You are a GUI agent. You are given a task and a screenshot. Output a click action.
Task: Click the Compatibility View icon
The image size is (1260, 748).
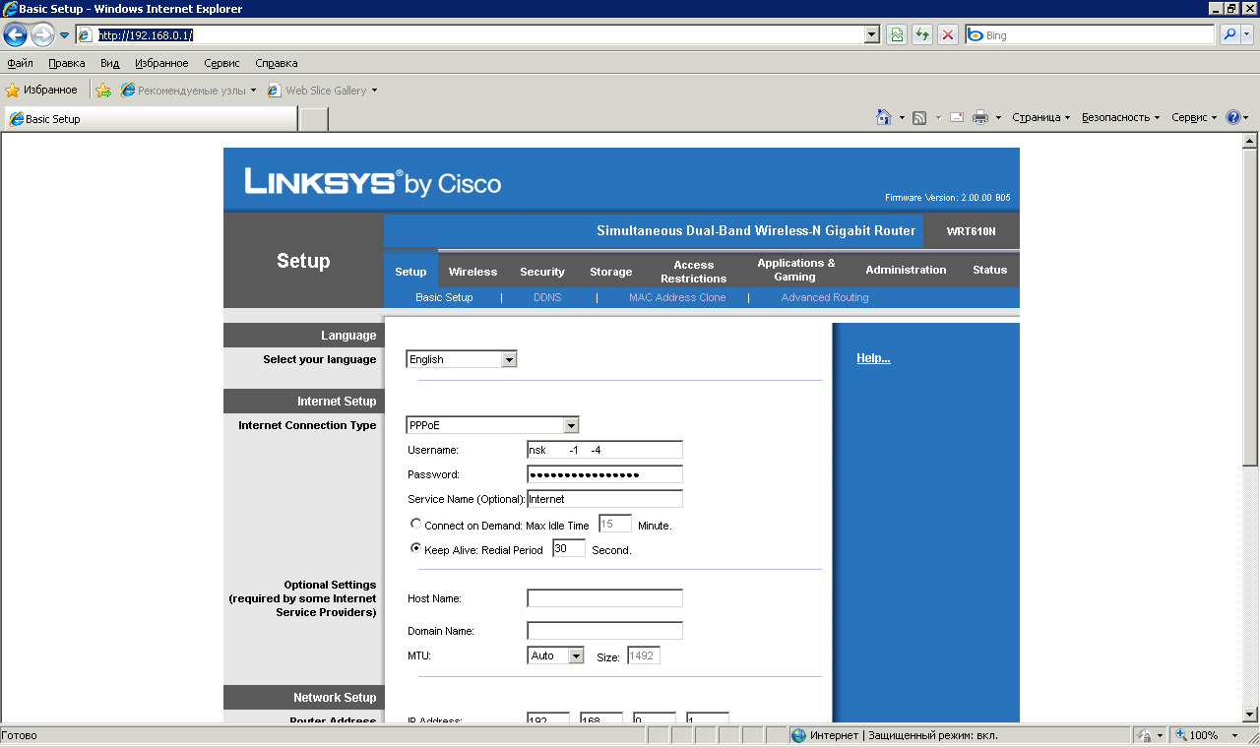point(897,35)
